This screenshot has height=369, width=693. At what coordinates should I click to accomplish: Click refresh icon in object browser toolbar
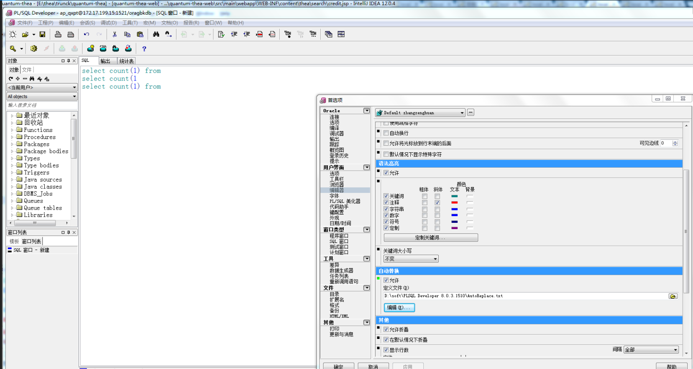(x=11, y=78)
